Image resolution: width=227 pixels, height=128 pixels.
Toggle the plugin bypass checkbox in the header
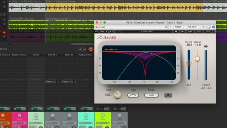coord(214,27)
